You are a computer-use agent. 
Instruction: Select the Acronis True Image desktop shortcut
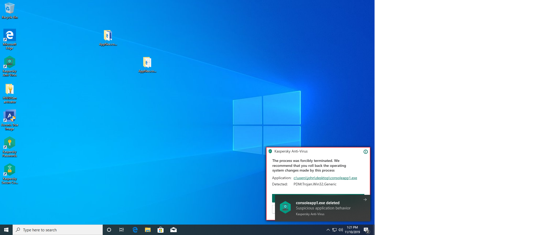(x=10, y=120)
